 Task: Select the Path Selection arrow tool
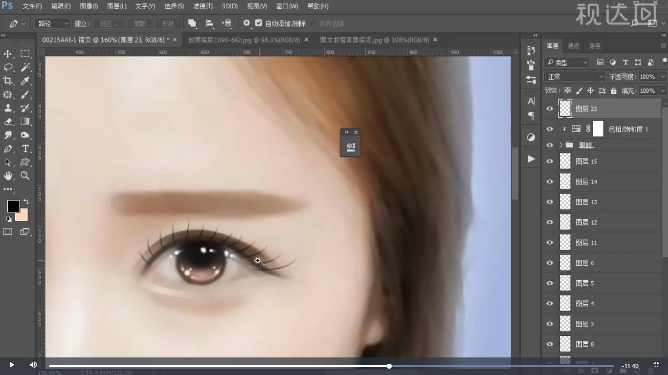click(8, 162)
